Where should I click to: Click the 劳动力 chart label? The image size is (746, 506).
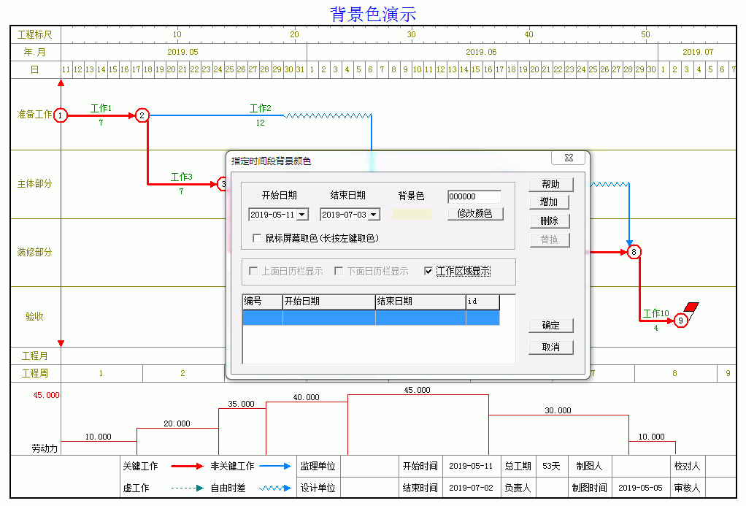[x=45, y=448]
